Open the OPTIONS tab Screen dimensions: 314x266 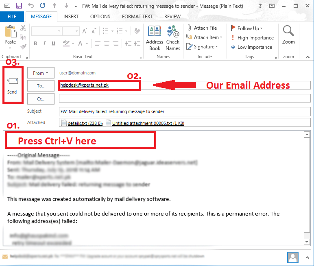[x=100, y=17]
